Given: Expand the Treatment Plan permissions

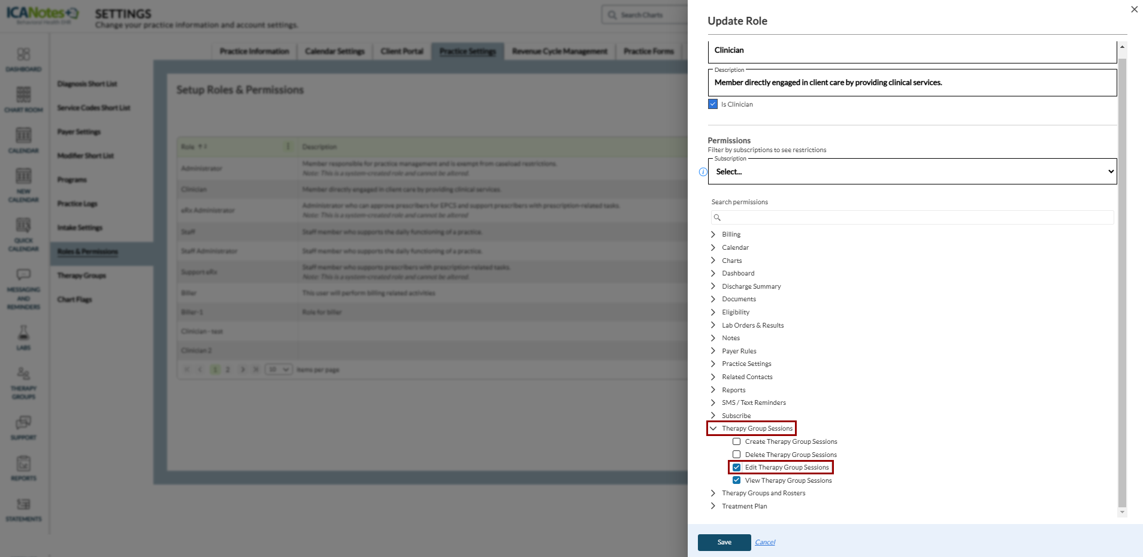Looking at the screenshot, I should pyautogui.click(x=713, y=506).
